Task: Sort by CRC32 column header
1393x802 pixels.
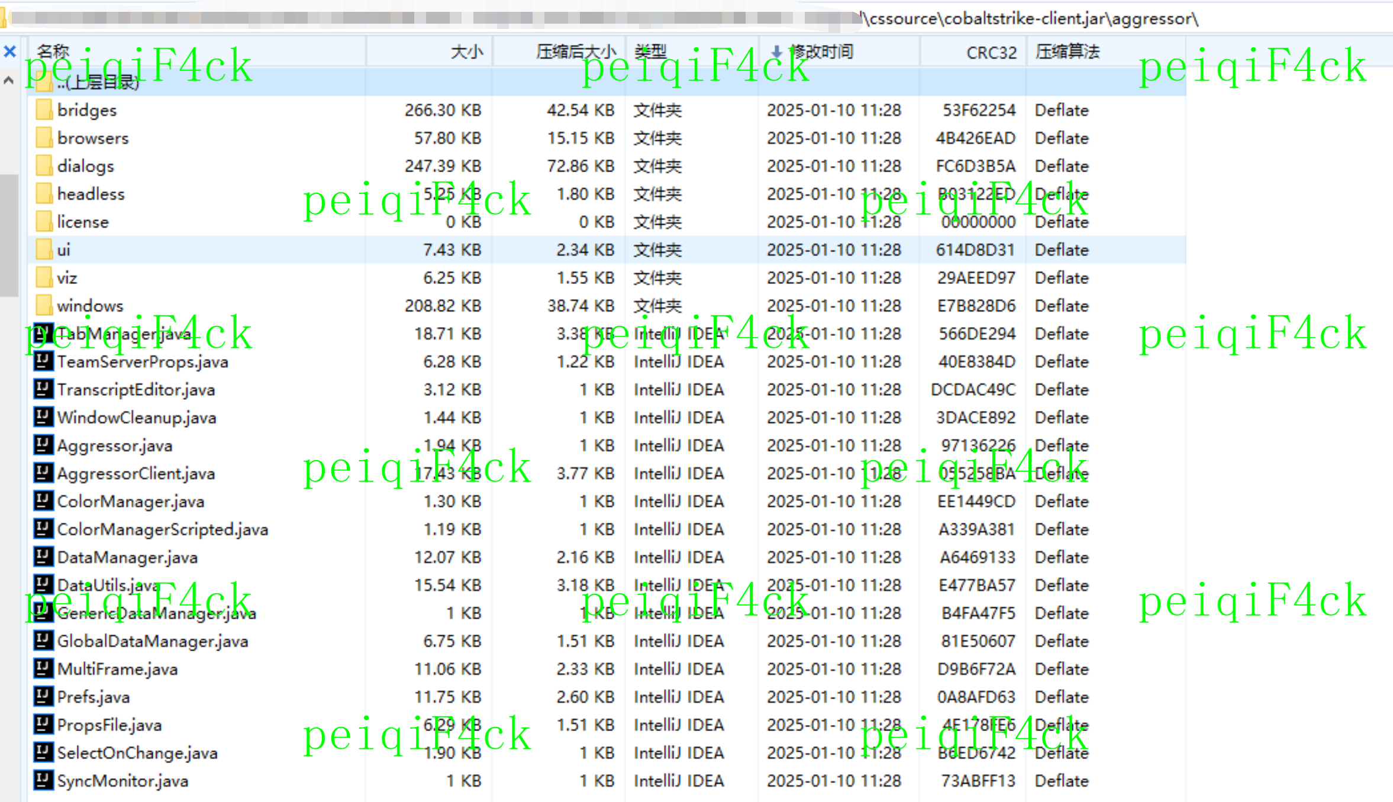Action: pyautogui.click(x=973, y=52)
